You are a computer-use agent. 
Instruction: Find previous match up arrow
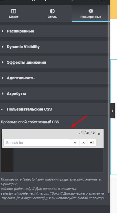click(84, 143)
